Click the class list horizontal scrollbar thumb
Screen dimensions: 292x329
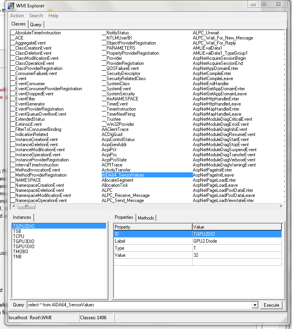coord(27,206)
